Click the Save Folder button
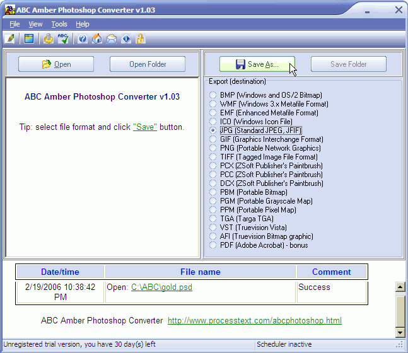 349,64
